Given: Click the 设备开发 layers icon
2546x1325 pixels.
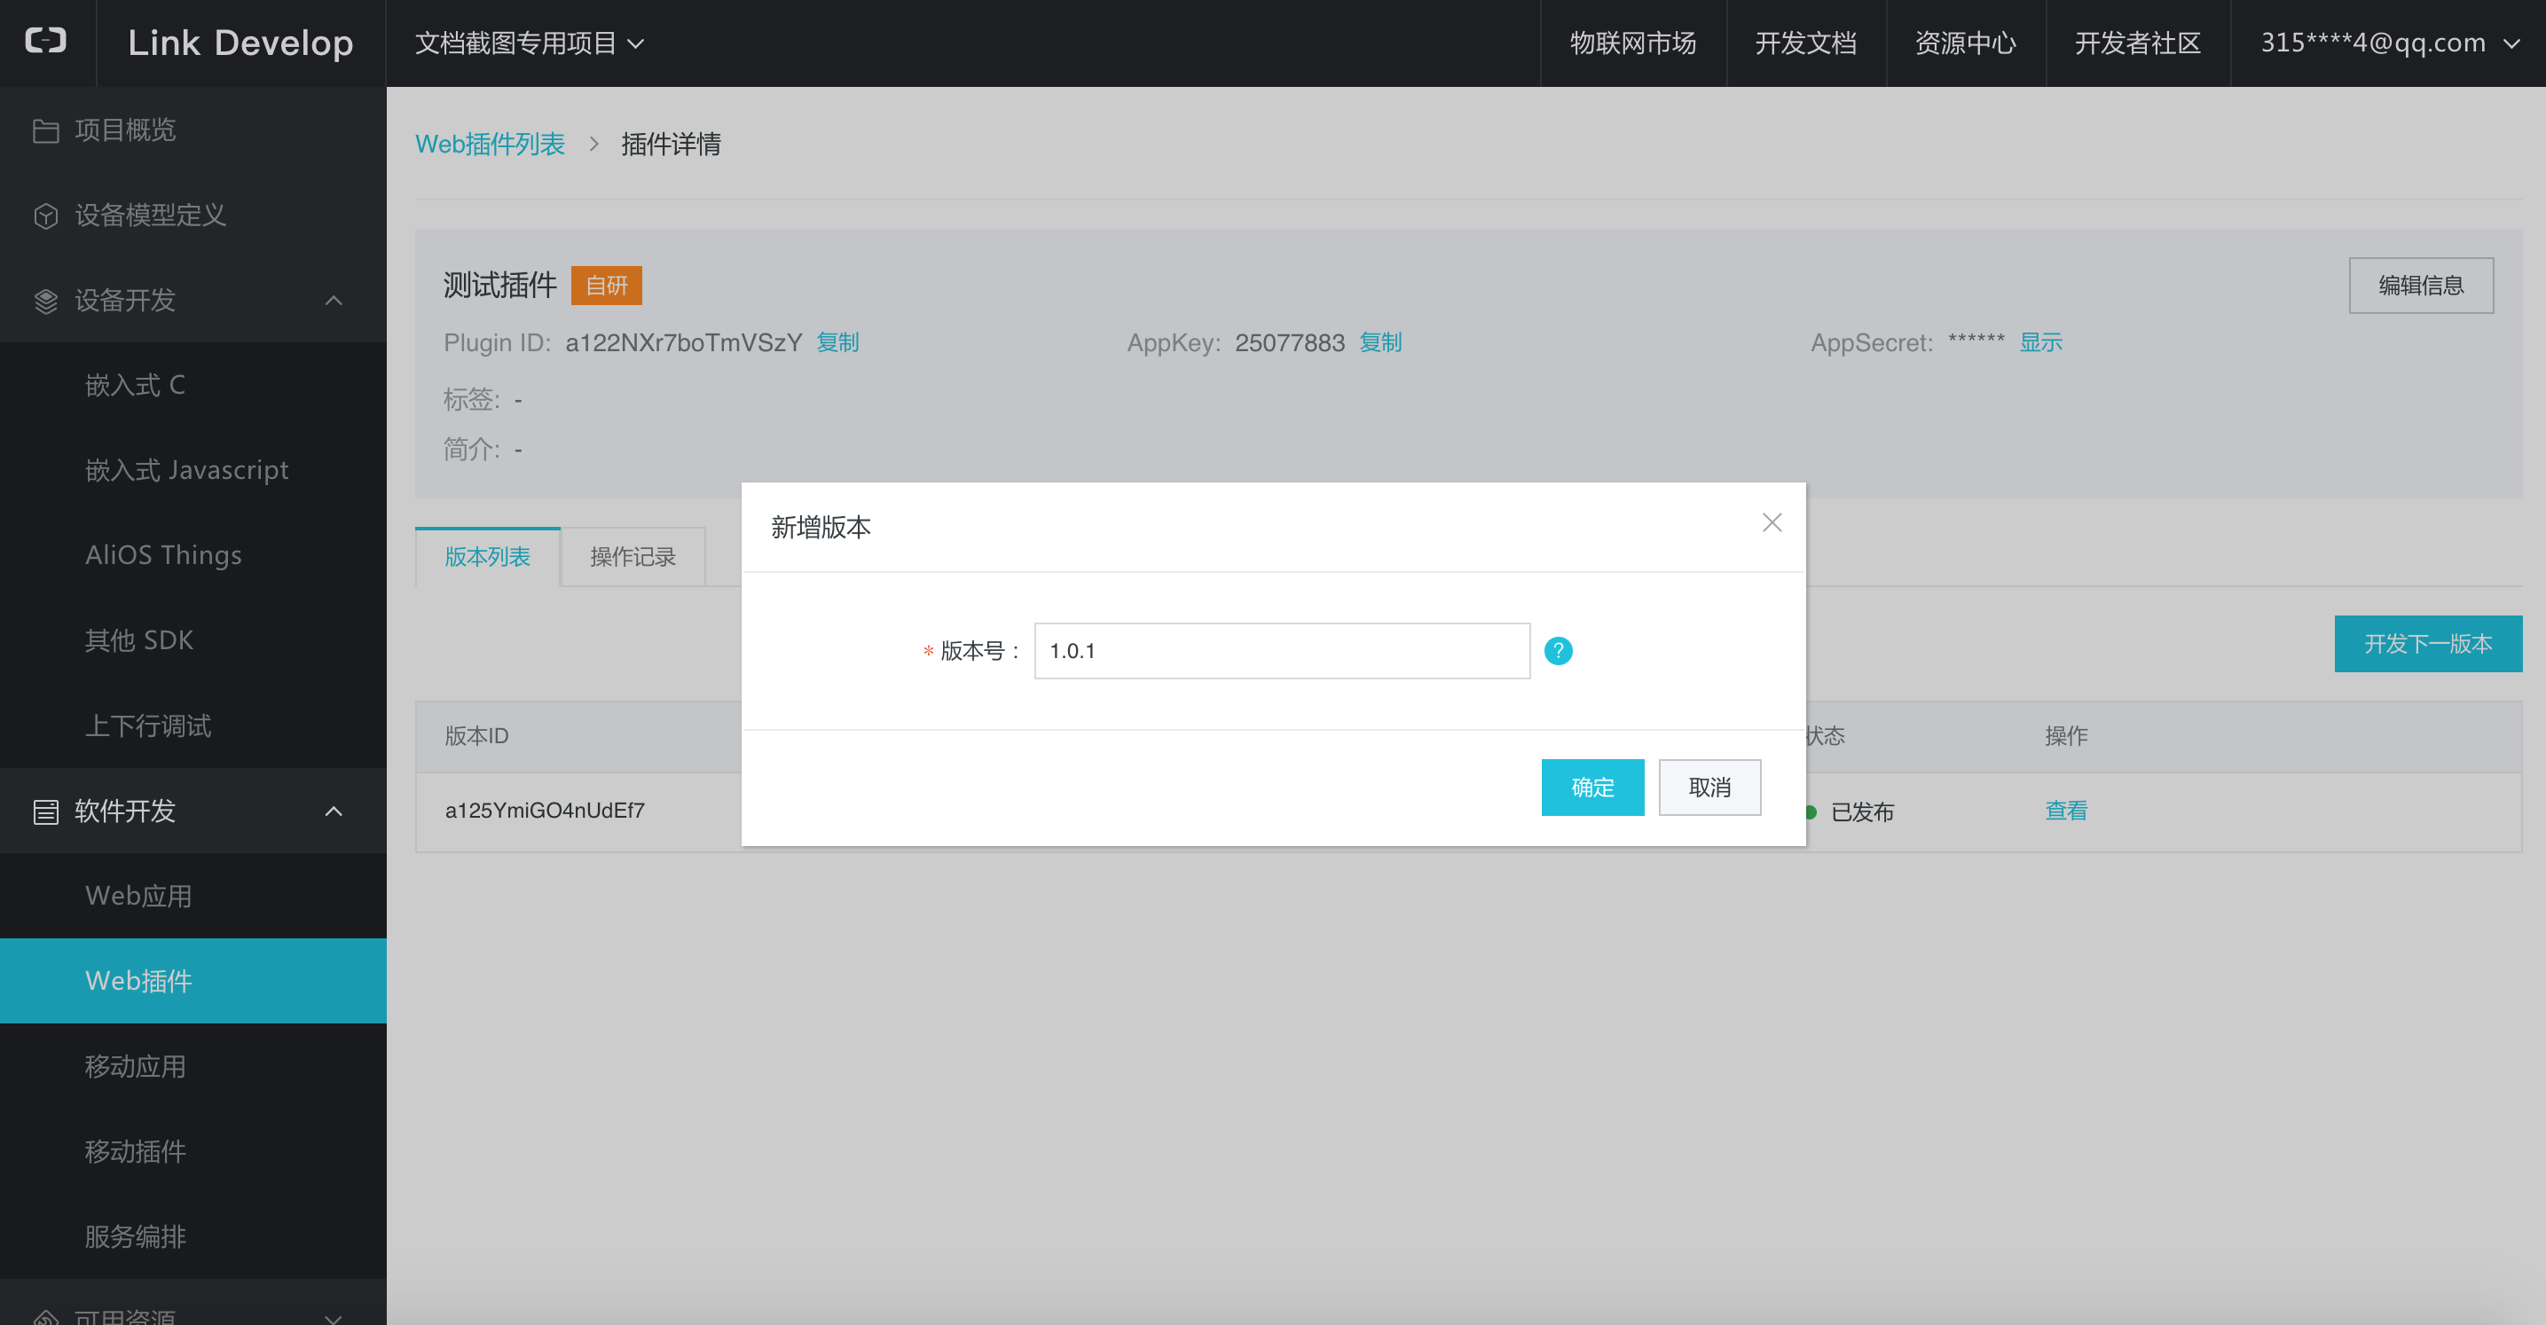Looking at the screenshot, I should [45, 301].
